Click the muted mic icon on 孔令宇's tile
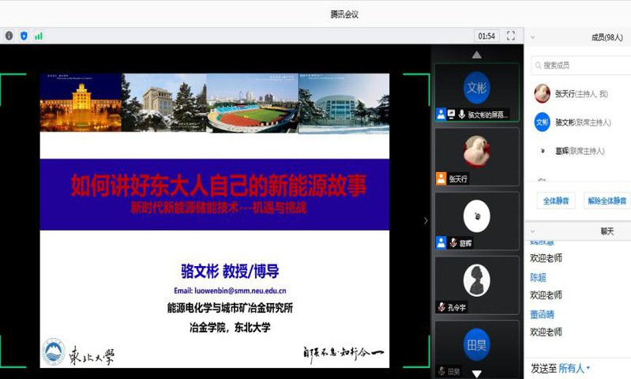The width and height of the screenshot is (631, 379). pyautogui.click(x=441, y=306)
